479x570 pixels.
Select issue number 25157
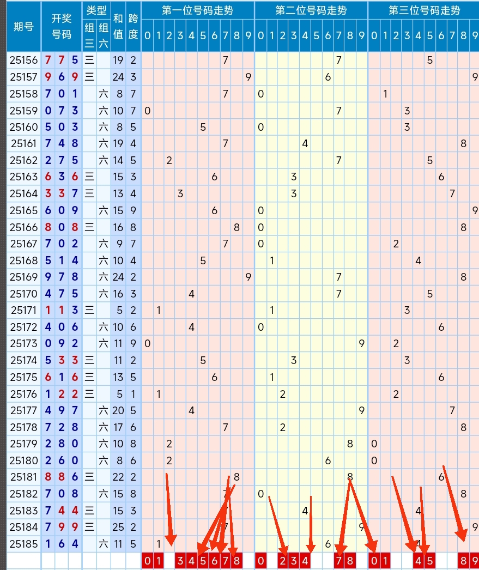[x=23, y=77]
